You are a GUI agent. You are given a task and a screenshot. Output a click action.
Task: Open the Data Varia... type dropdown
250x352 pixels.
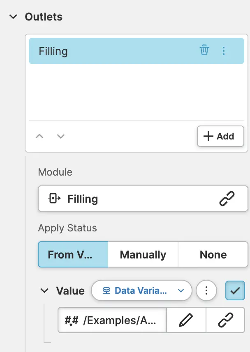[141, 291]
